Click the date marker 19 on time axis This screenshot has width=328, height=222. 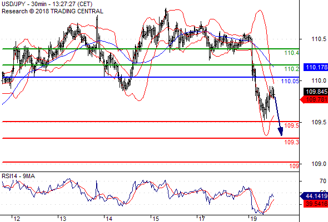click(254, 219)
